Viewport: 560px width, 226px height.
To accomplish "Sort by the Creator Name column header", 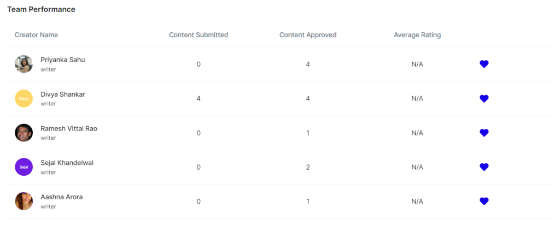I will click(x=36, y=35).
